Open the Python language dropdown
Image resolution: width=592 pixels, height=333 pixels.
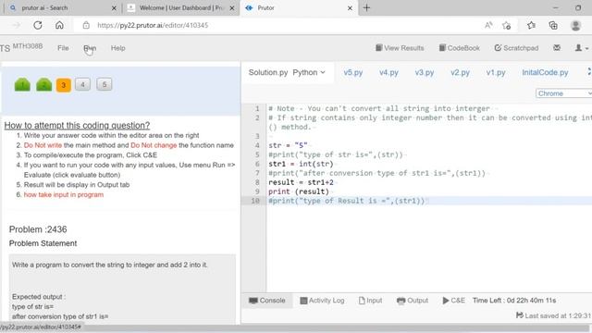coord(309,72)
